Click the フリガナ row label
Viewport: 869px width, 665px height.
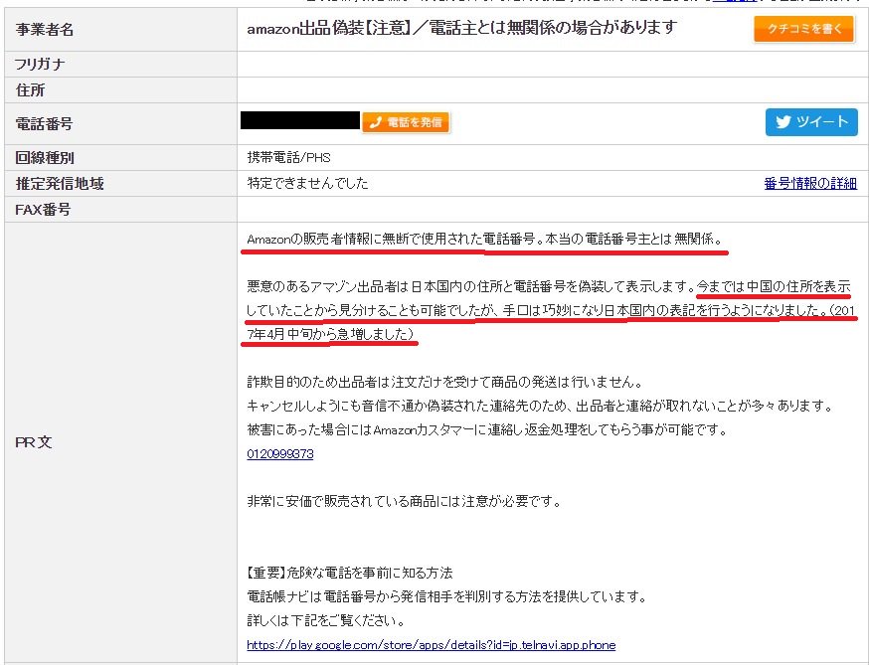click(x=40, y=65)
